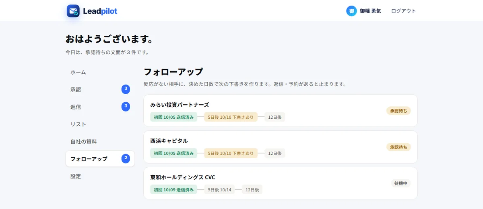Viewport: 483px width, 209px height.
Task: Click the user name 御幡 勇気
Action: (x=370, y=11)
